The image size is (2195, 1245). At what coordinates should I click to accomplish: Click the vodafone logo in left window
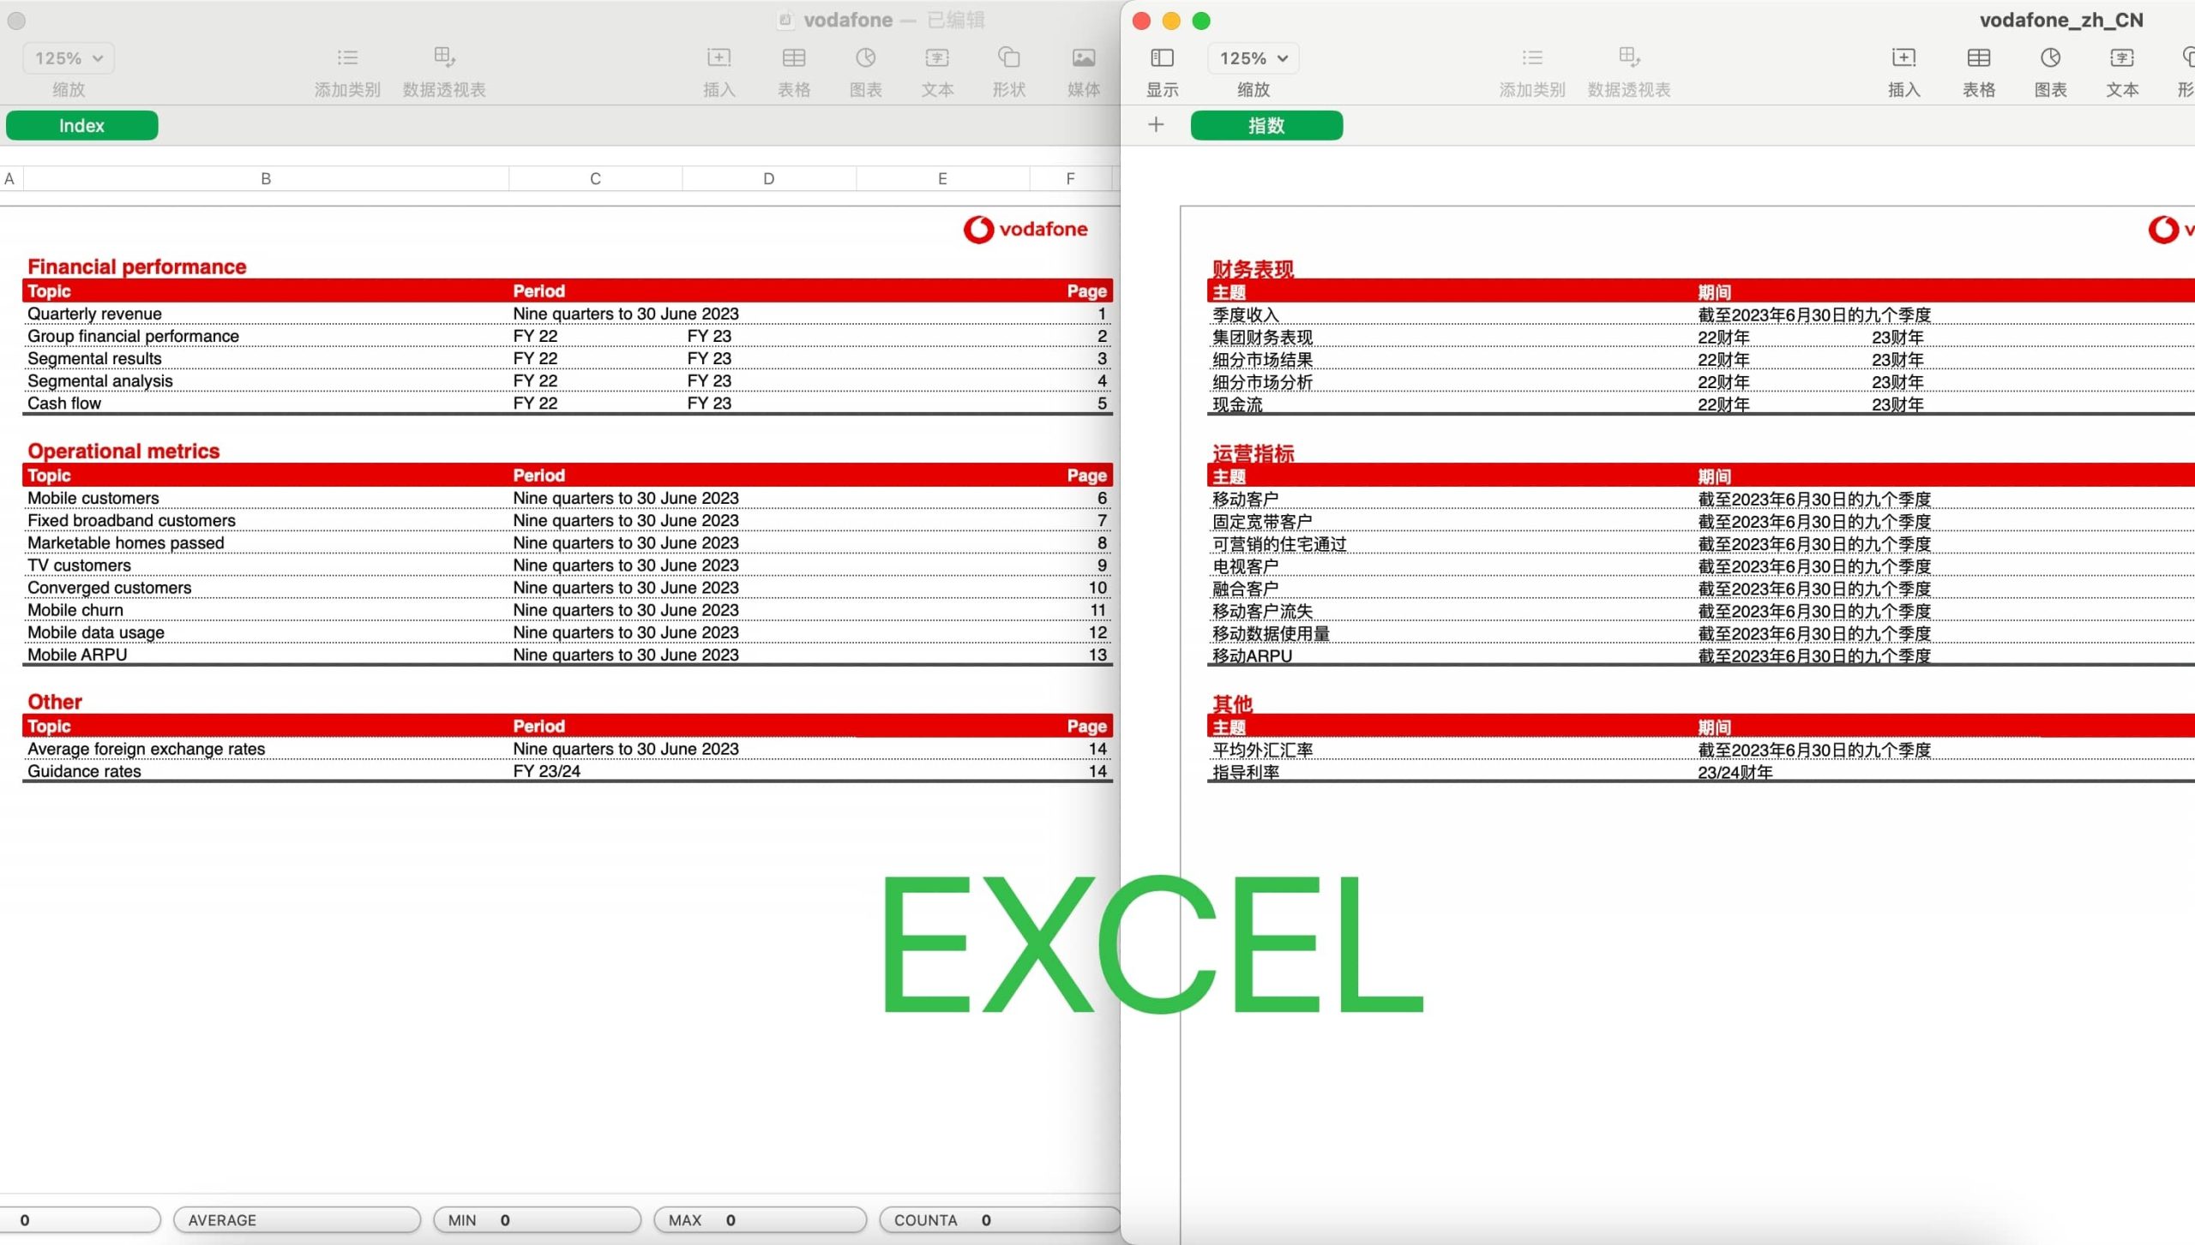click(1025, 229)
